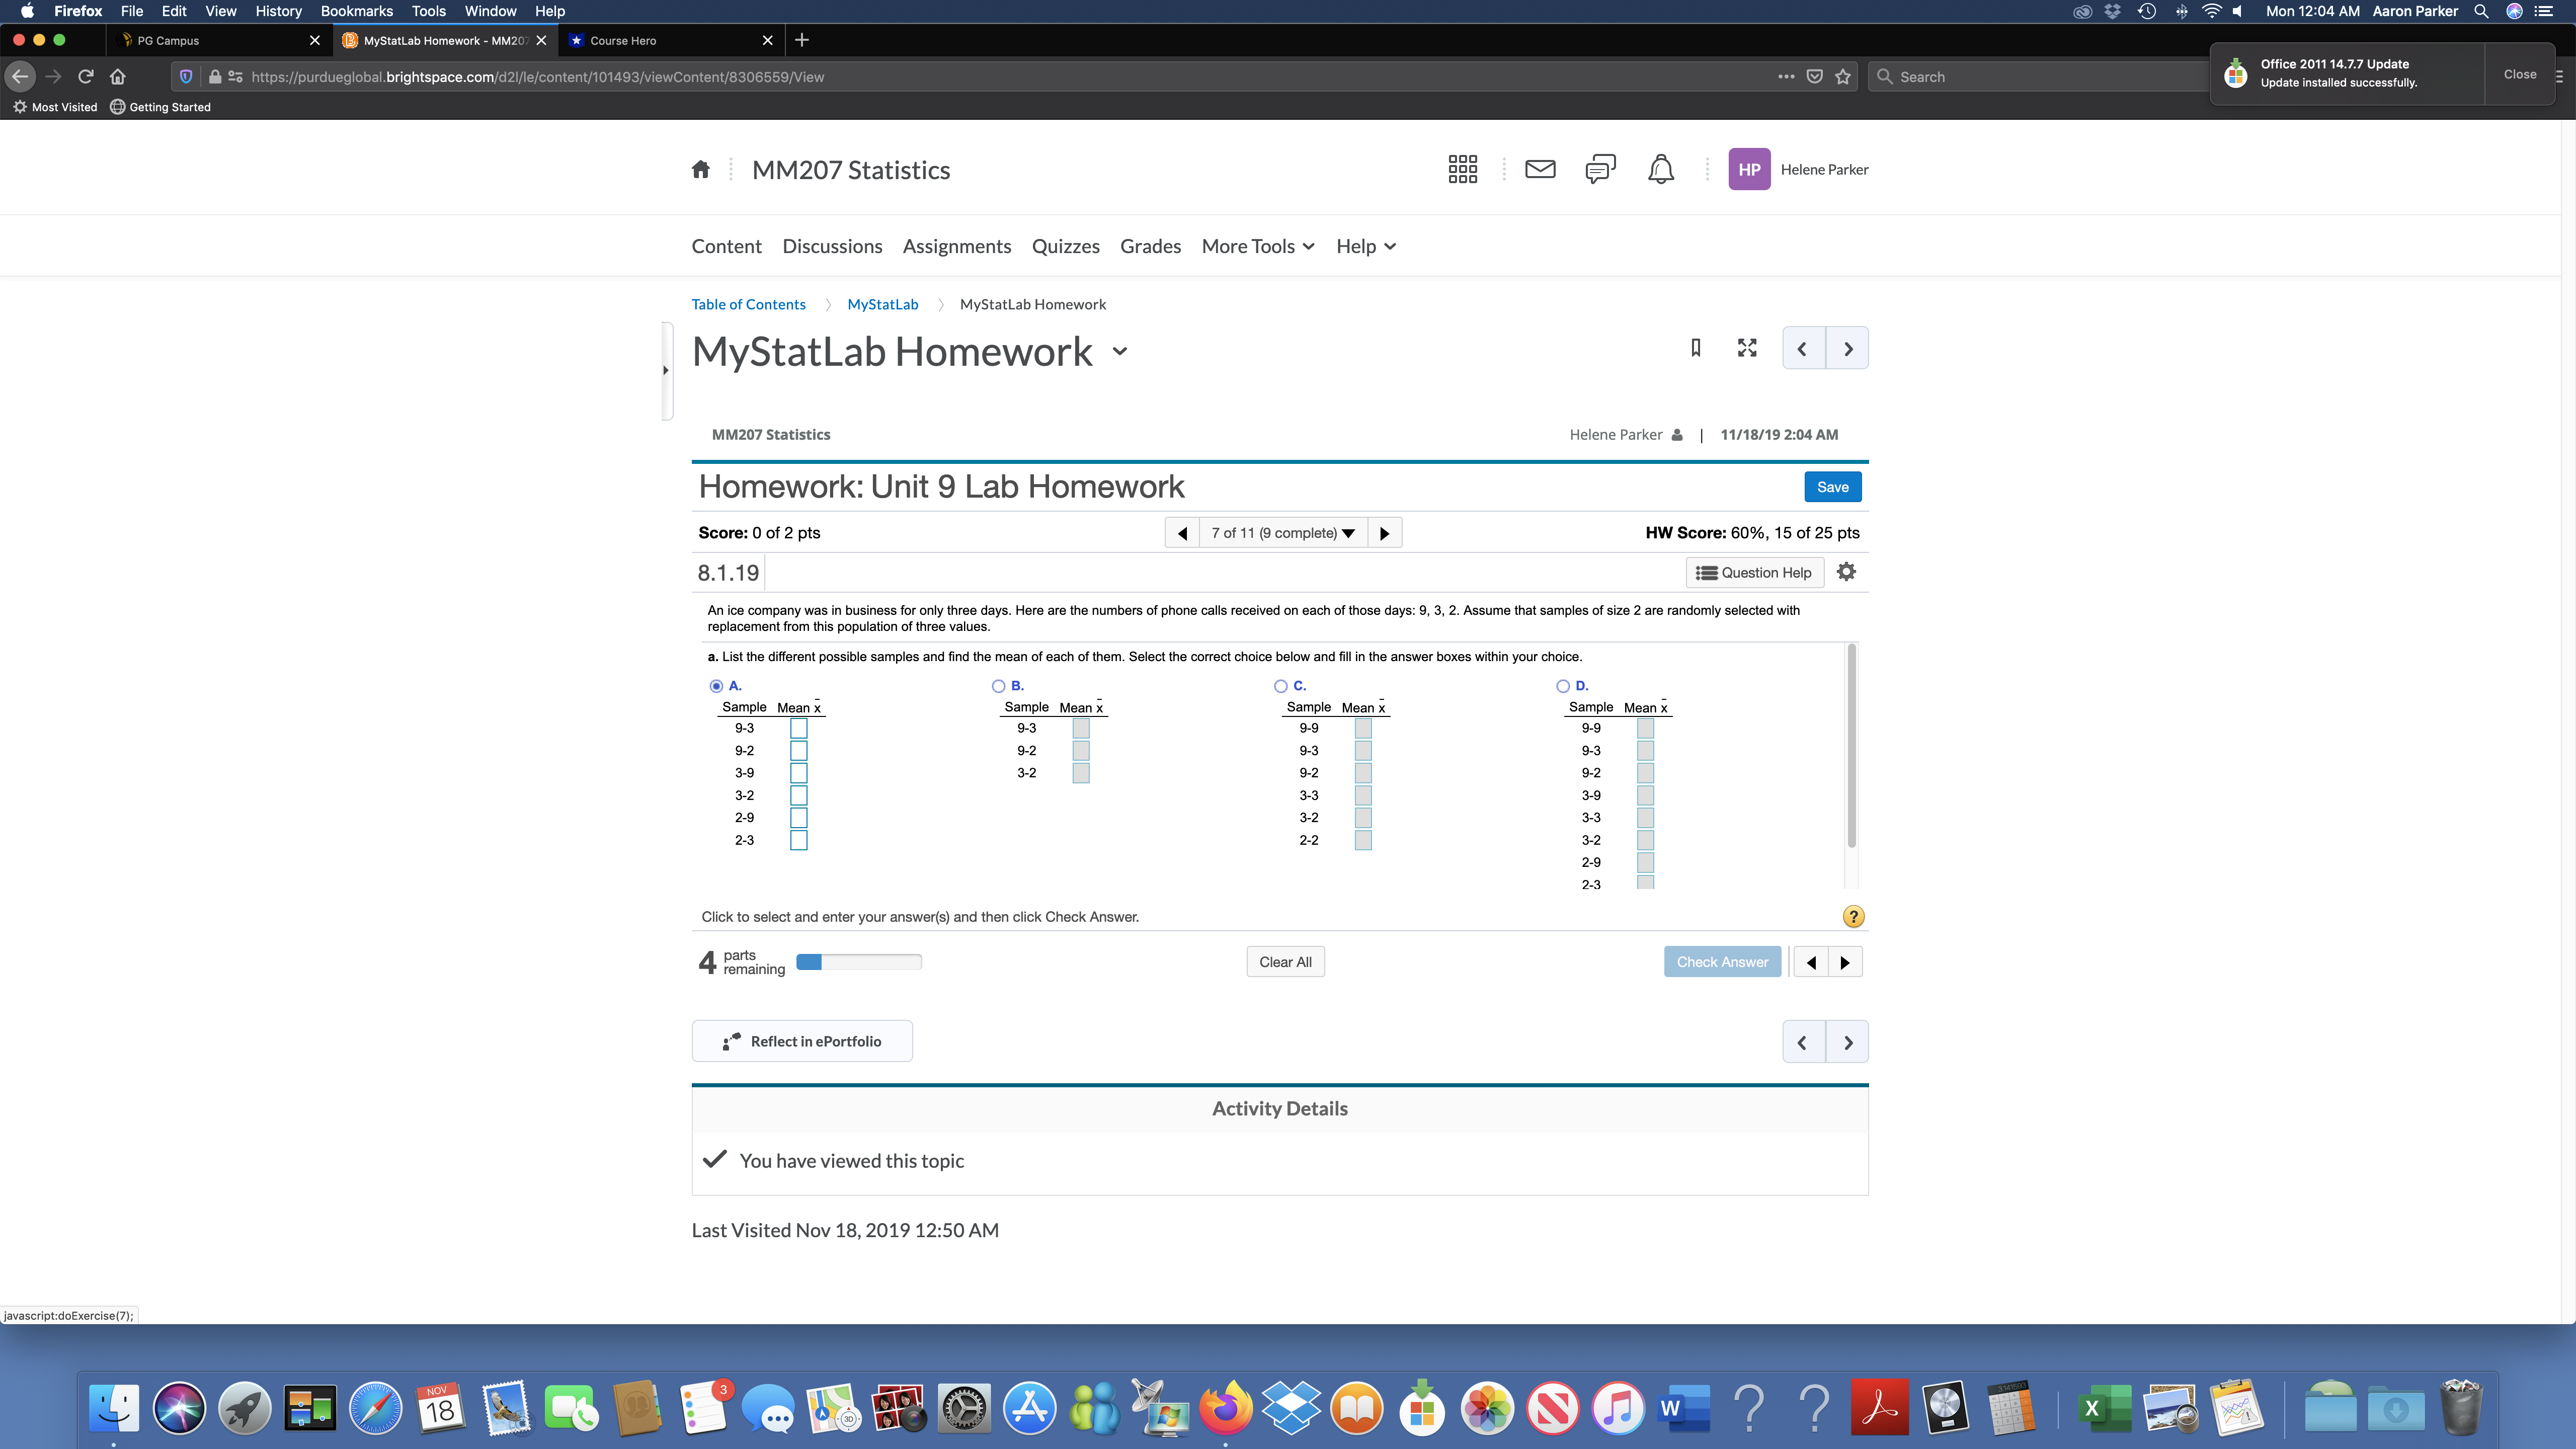The width and height of the screenshot is (2576, 1449).
Task: Expand the MyStatLab Homework title dropdown
Action: coord(1120,352)
